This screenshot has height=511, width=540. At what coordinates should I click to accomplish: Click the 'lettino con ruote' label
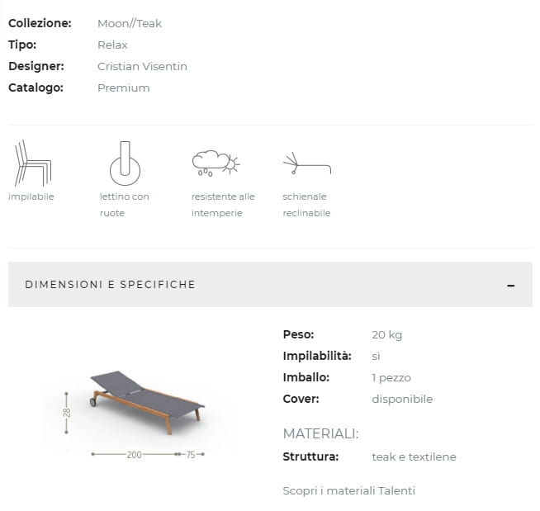pos(125,205)
